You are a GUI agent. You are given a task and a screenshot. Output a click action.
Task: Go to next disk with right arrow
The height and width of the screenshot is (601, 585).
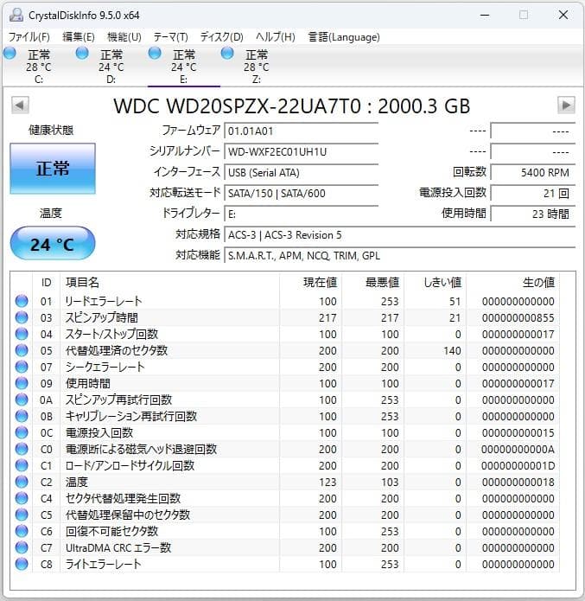[x=566, y=105]
